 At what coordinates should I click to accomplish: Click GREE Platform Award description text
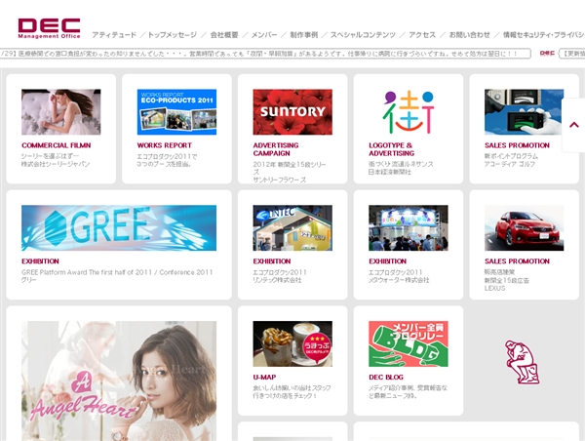pyautogui.click(x=117, y=272)
